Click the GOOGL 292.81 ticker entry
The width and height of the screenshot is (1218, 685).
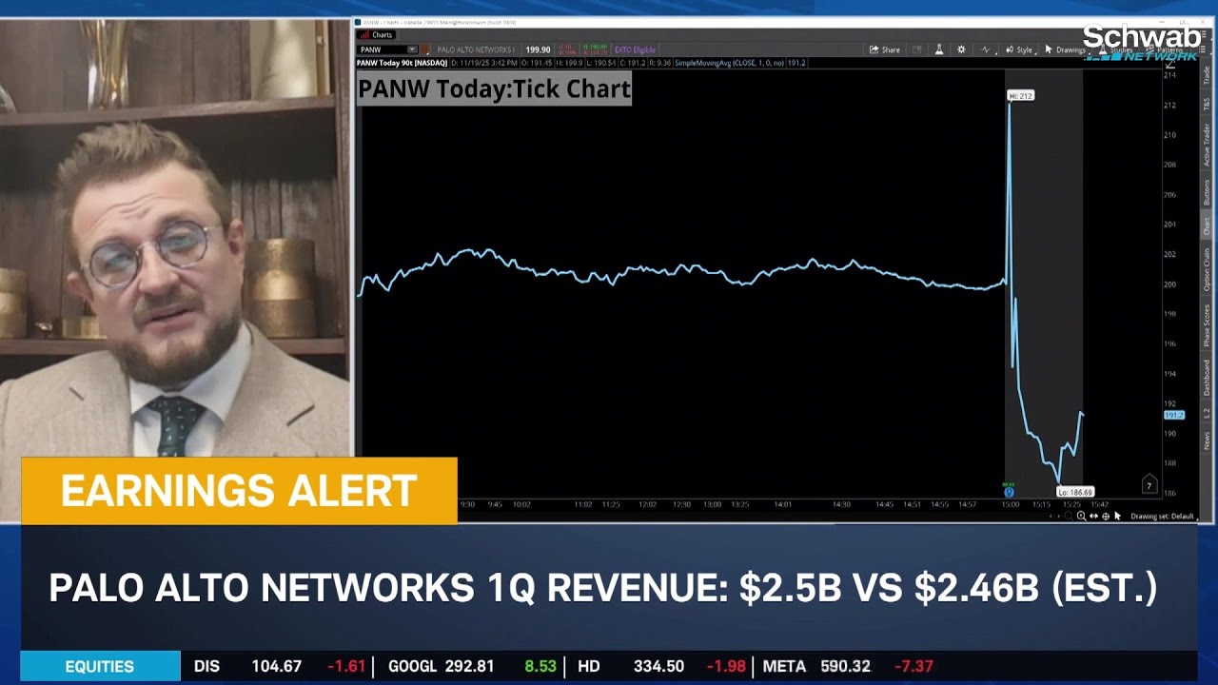point(471,666)
